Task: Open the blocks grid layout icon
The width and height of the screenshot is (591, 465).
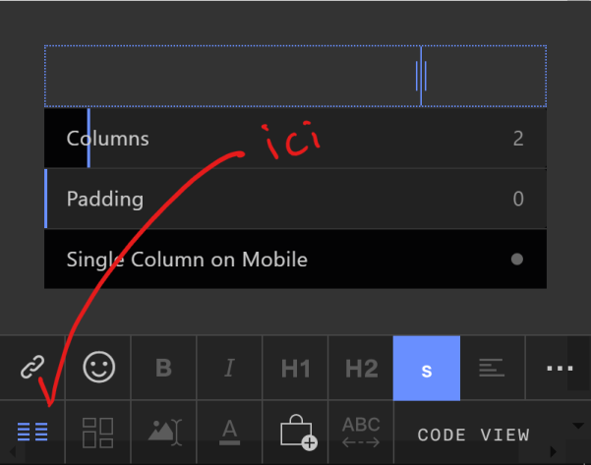Action: click(98, 433)
